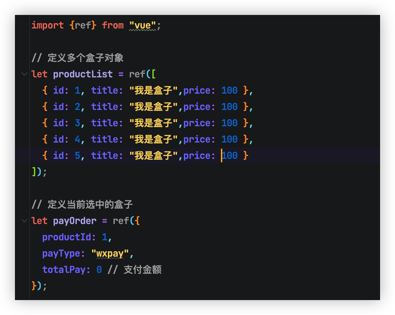
Task: Click the productId property key
Action: click(67, 237)
